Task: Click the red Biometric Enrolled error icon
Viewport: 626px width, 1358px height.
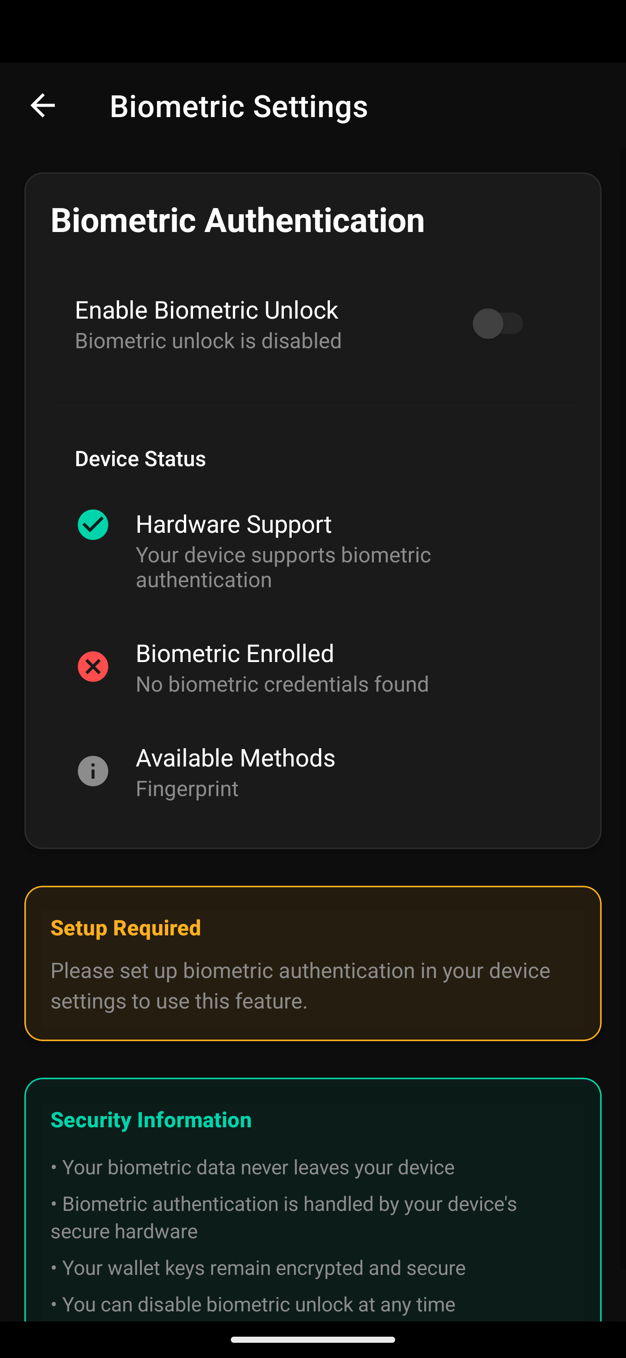Action: pos(93,666)
